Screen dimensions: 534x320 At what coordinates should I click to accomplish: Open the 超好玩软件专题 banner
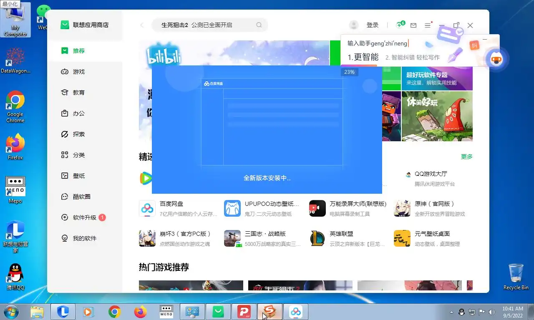coord(437,78)
